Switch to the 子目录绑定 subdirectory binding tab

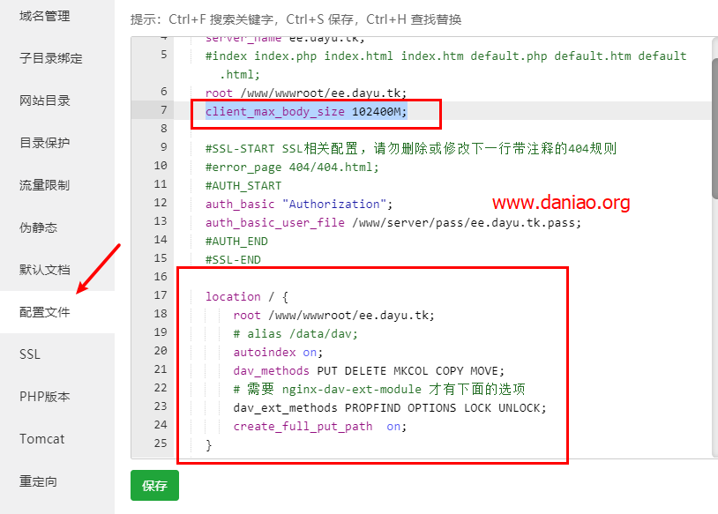(x=49, y=58)
